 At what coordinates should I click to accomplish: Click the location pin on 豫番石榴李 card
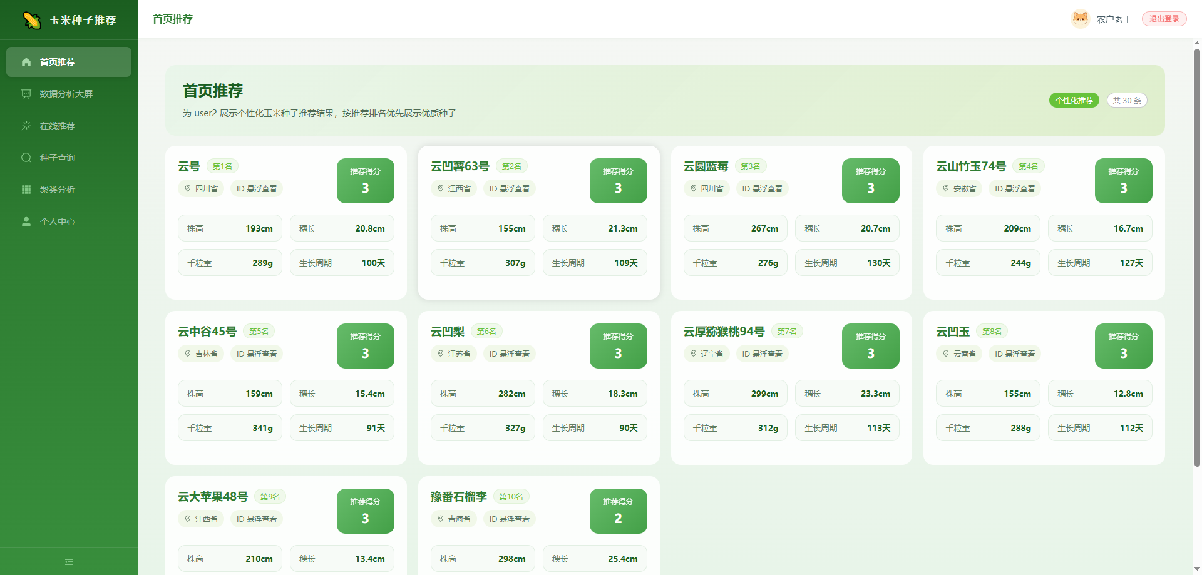point(441,519)
